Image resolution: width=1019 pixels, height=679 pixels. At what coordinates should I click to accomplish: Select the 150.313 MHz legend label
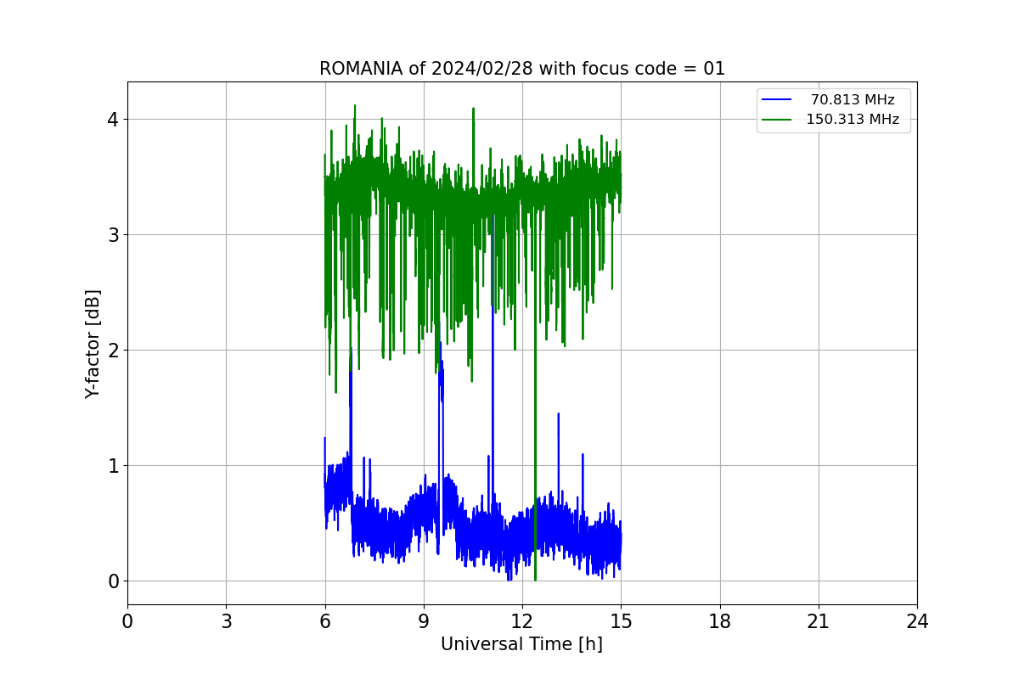tap(853, 120)
